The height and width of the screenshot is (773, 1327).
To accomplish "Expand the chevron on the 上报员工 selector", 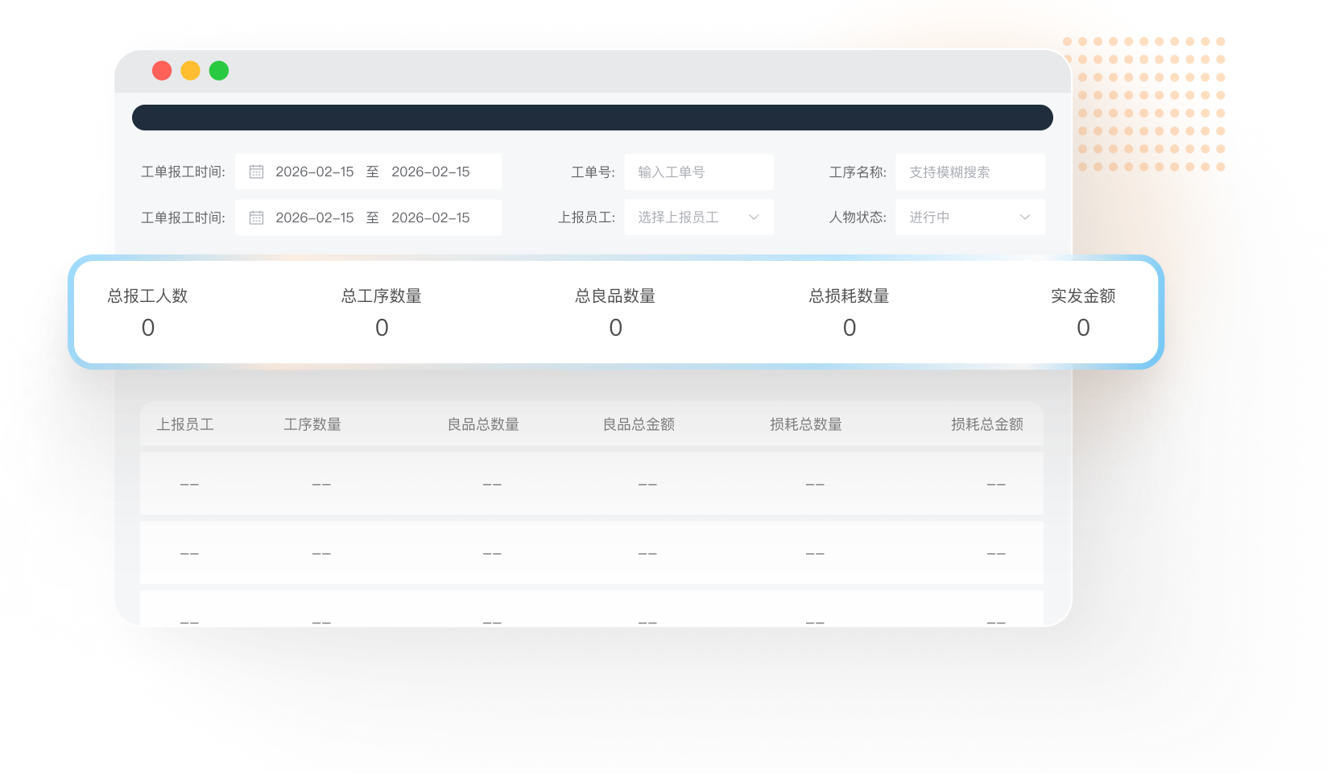I will (754, 217).
